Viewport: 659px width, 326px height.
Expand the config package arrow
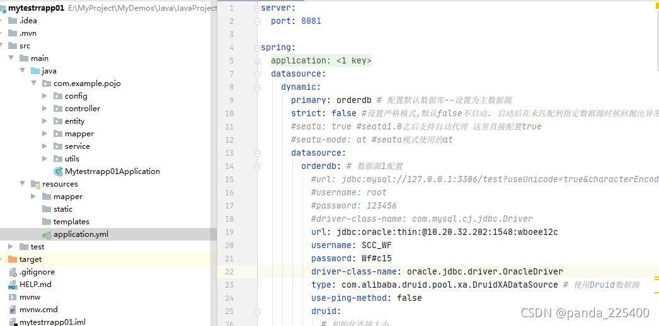(45, 96)
